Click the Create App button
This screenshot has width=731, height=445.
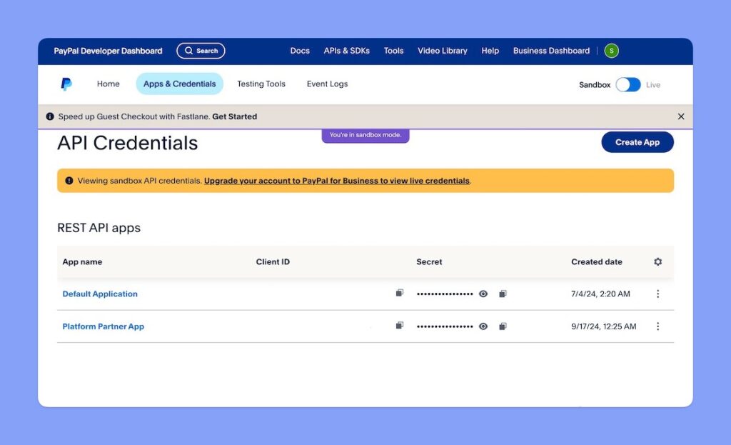pyautogui.click(x=637, y=142)
